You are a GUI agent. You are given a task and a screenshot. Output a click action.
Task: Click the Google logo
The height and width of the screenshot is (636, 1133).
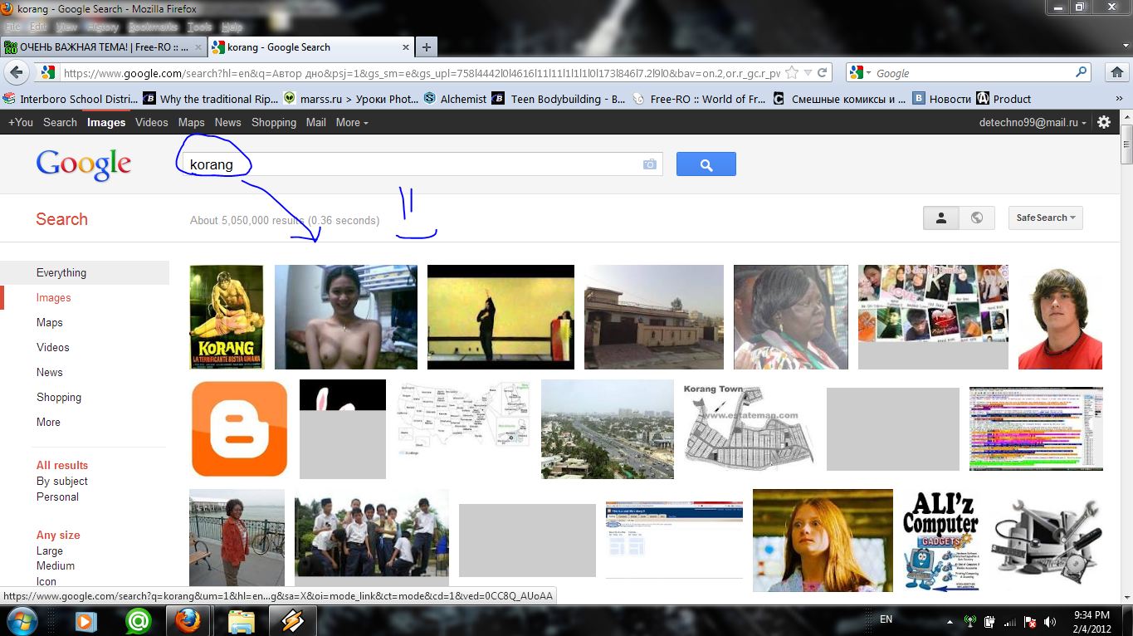tap(83, 164)
